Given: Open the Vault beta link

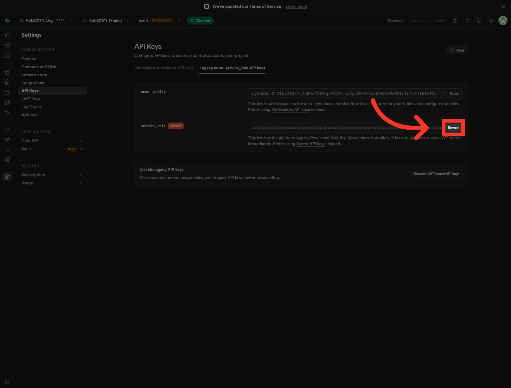Looking at the screenshot, I should click(x=52, y=149).
